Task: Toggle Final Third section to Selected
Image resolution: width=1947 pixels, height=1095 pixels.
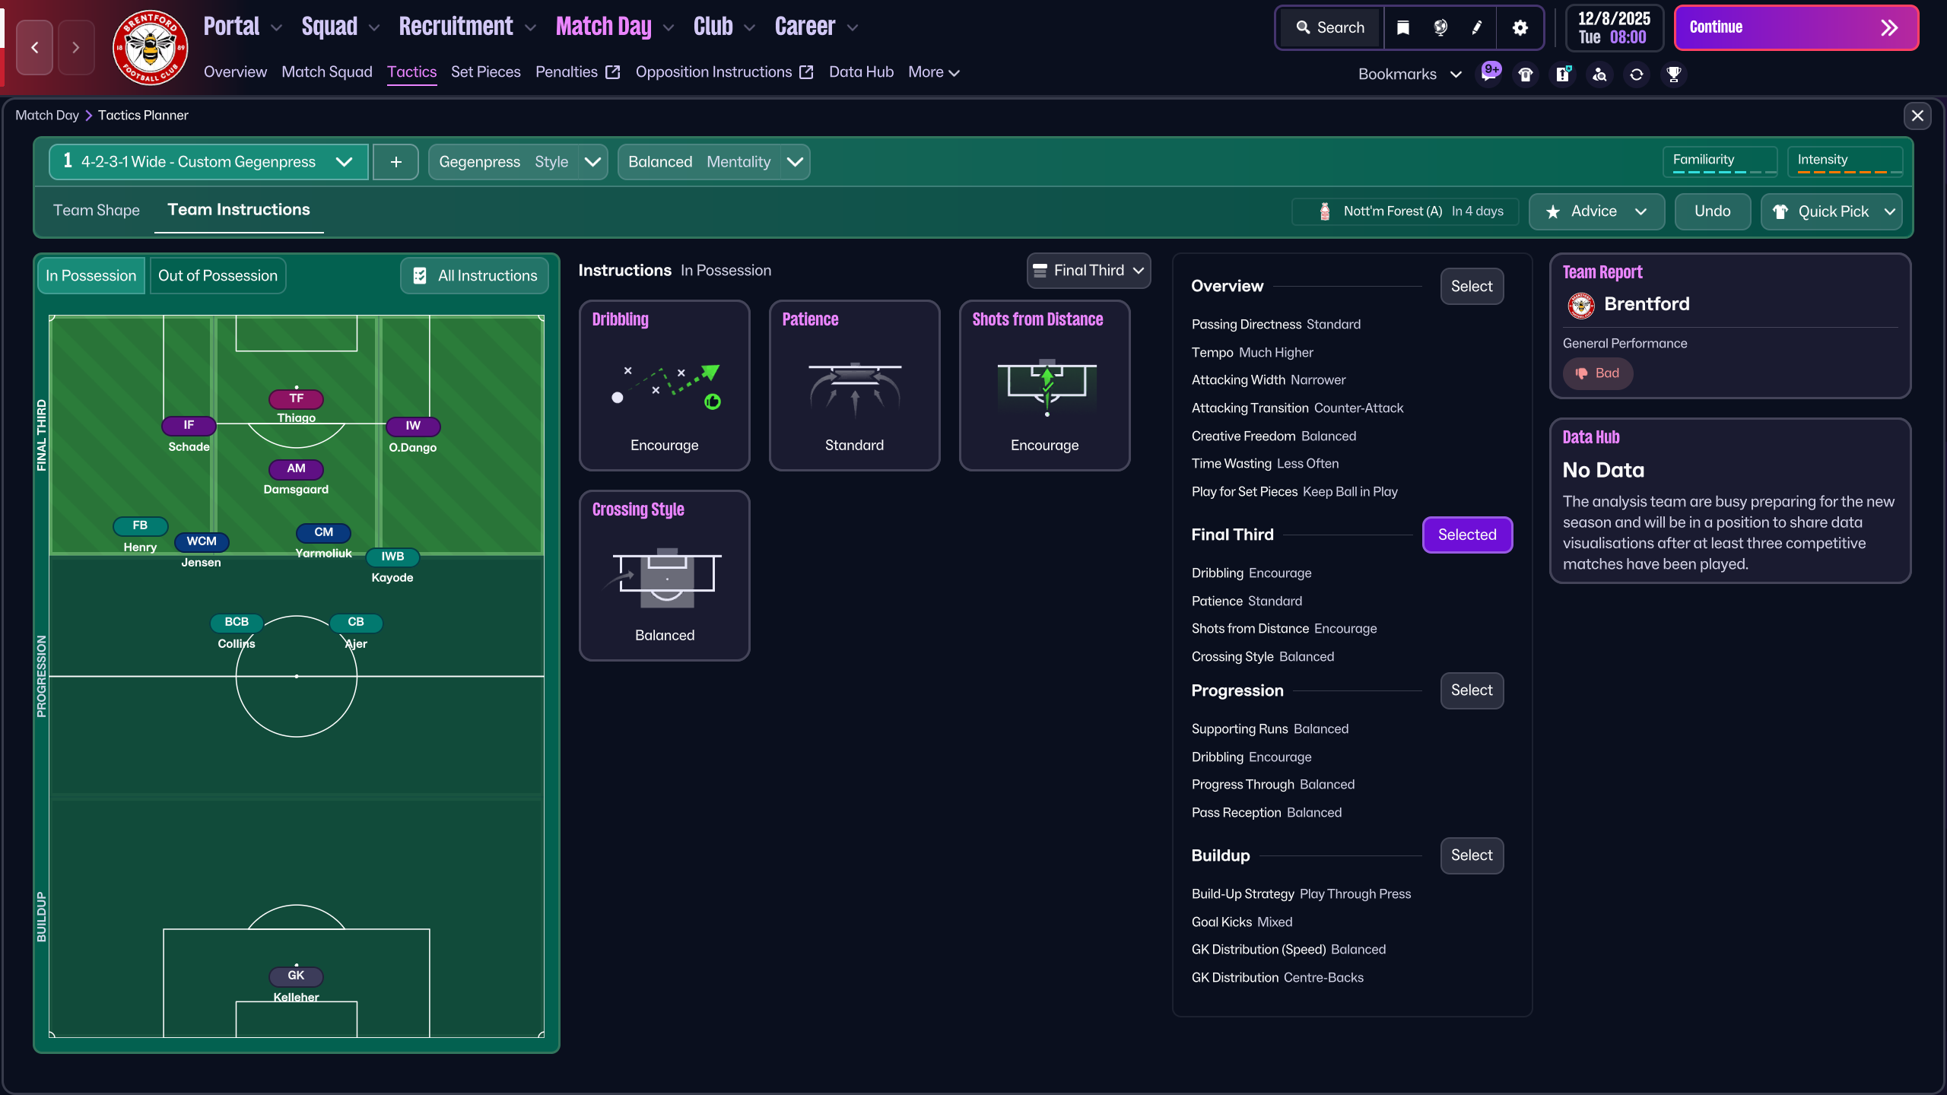Action: pyautogui.click(x=1467, y=535)
